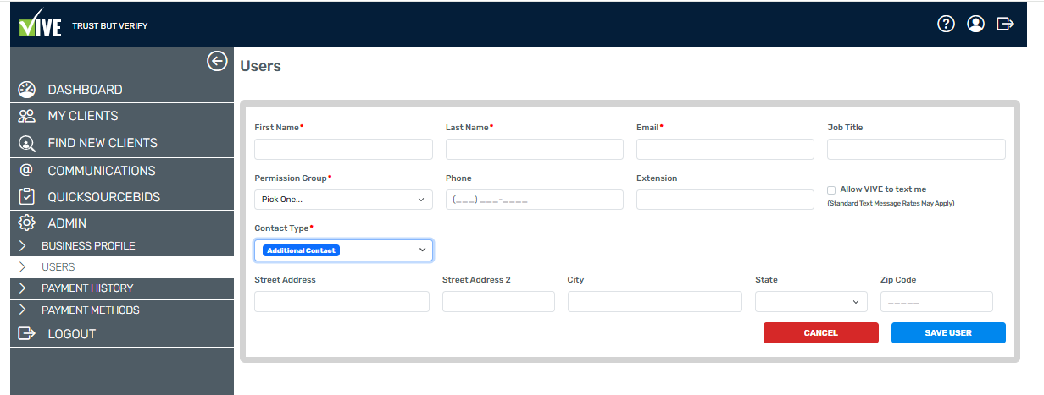This screenshot has height=395, width=1044.
Task: Focus the Email field
Action: click(x=725, y=150)
